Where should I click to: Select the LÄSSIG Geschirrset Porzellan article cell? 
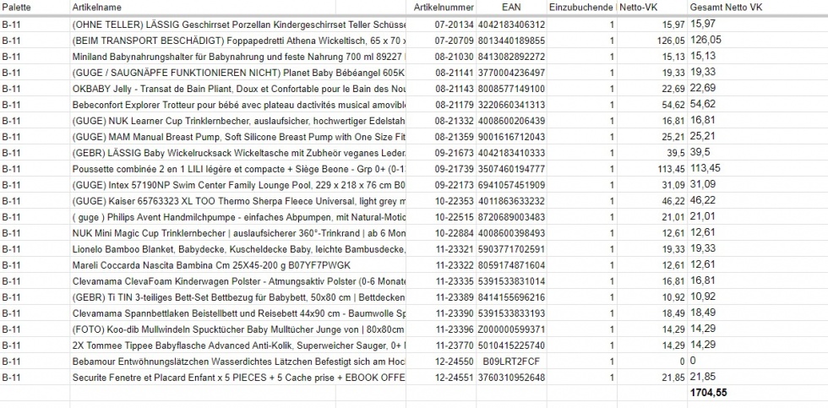click(238, 24)
